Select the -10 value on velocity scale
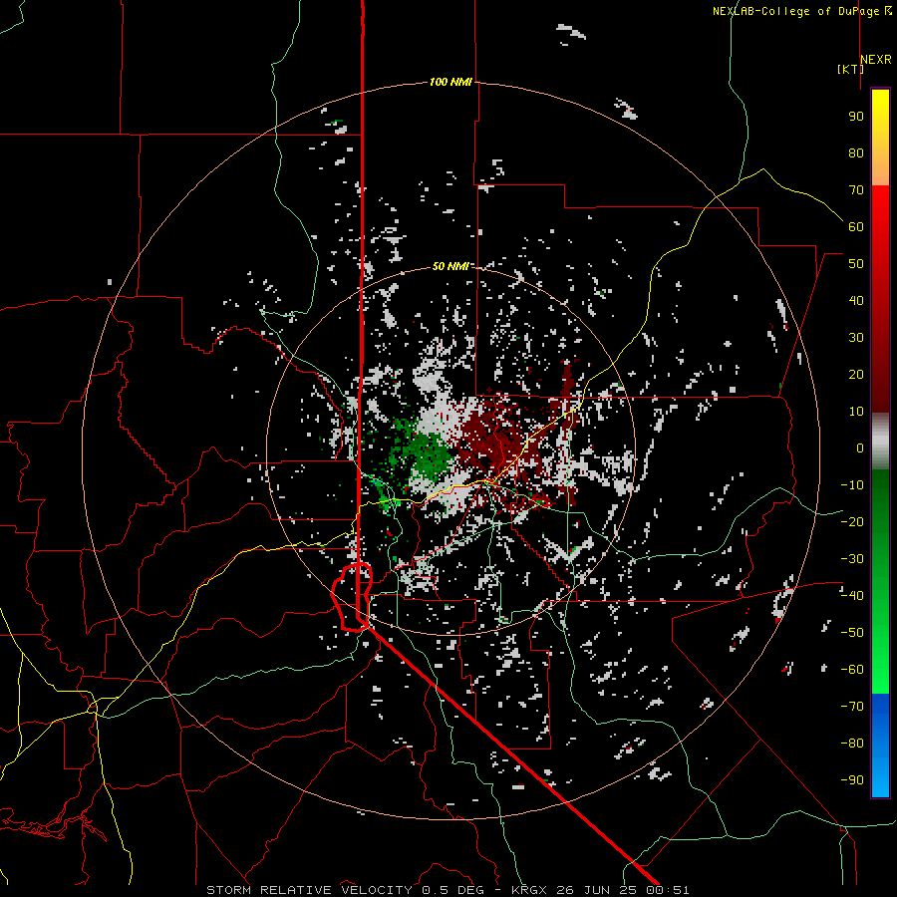The width and height of the screenshot is (897, 897). [852, 485]
